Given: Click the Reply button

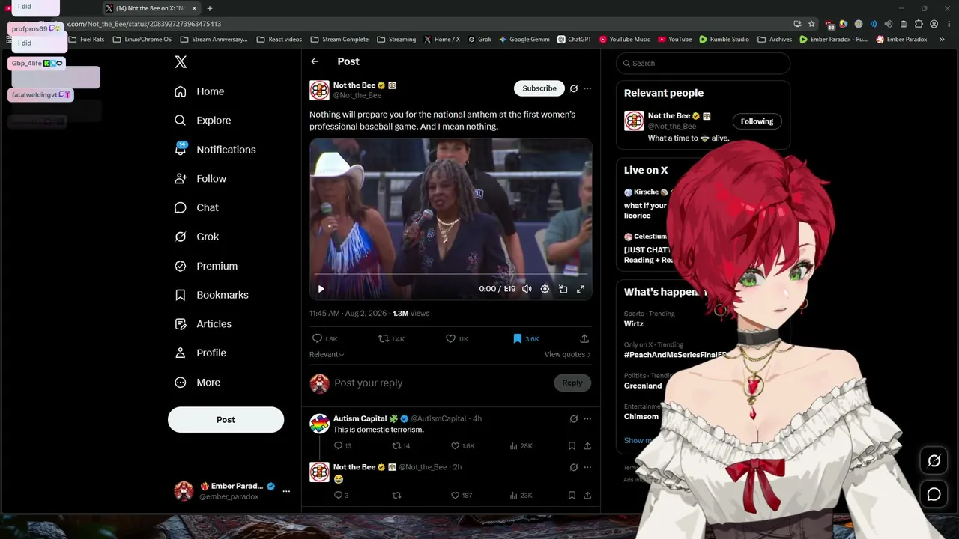Looking at the screenshot, I should click(572, 383).
